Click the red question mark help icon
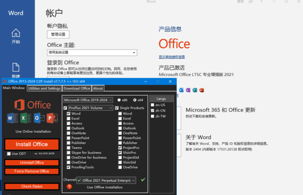This screenshot has height=195, width=303. pos(69,186)
